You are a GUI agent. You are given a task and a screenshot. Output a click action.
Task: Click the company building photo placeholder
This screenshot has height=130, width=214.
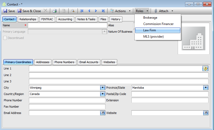[x=193, y=38]
